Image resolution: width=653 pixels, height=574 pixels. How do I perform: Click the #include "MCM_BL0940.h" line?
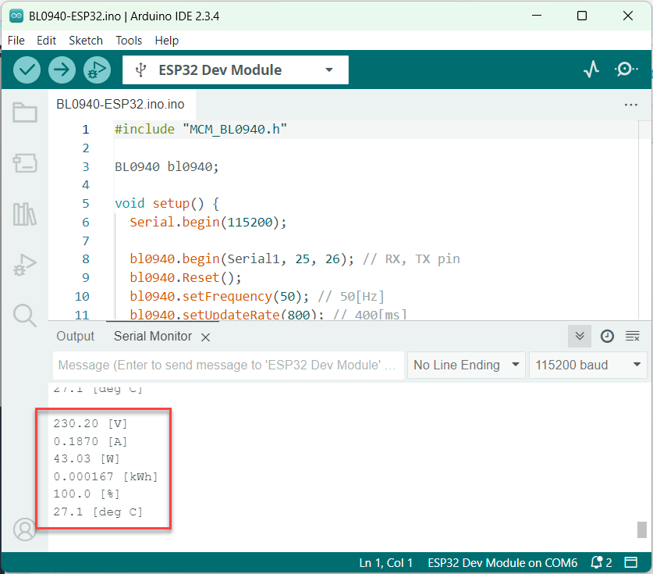(201, 130)
